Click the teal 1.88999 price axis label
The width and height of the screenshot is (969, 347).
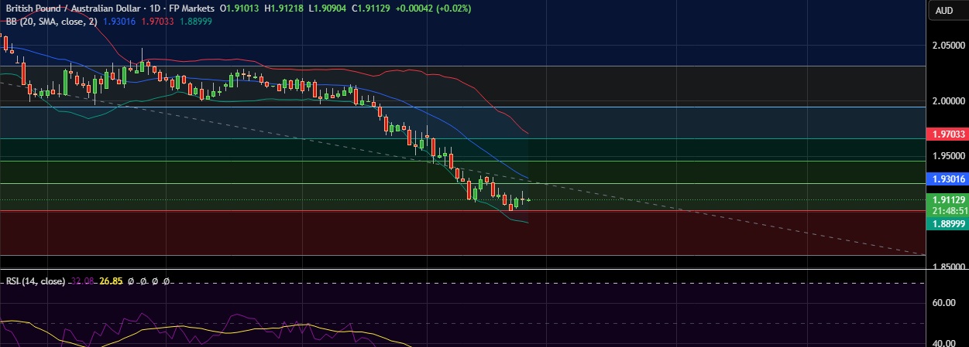coord(947,223)
